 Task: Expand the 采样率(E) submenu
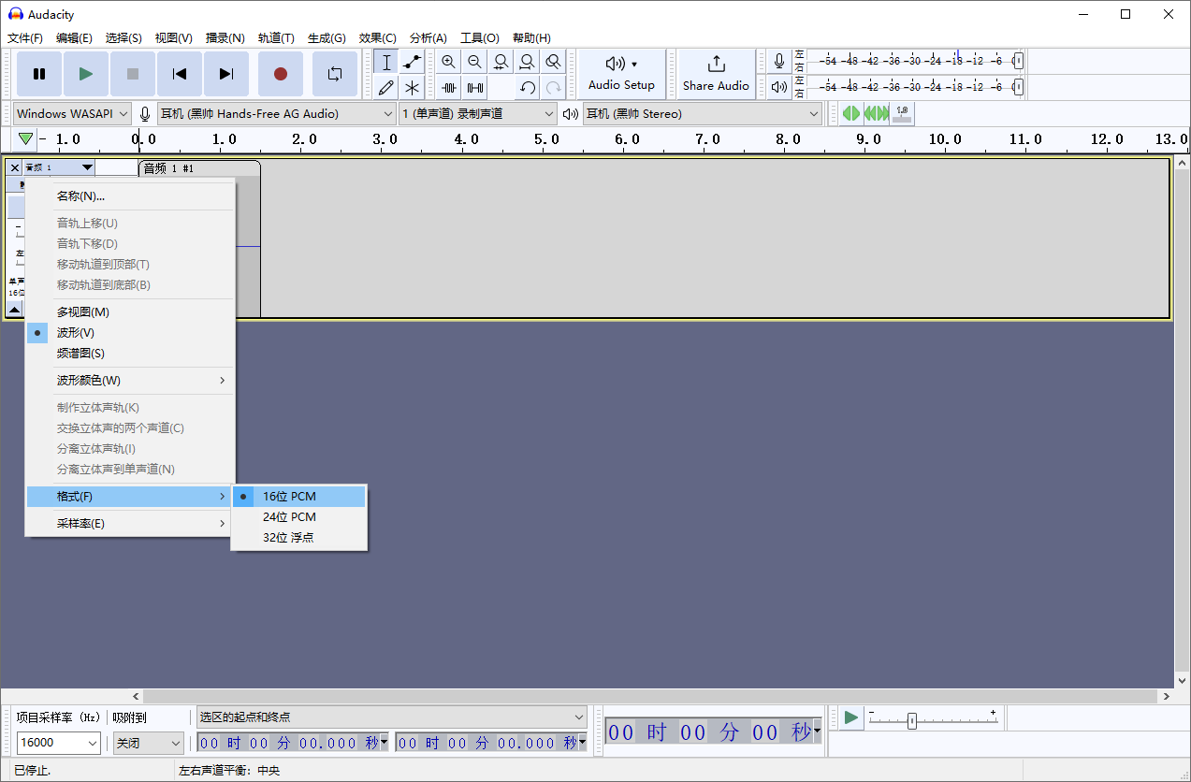[x=130, y=524]
